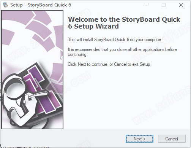Click the word "continuing." in the text
Screen dimensions: 191x148
pos(77,54)
